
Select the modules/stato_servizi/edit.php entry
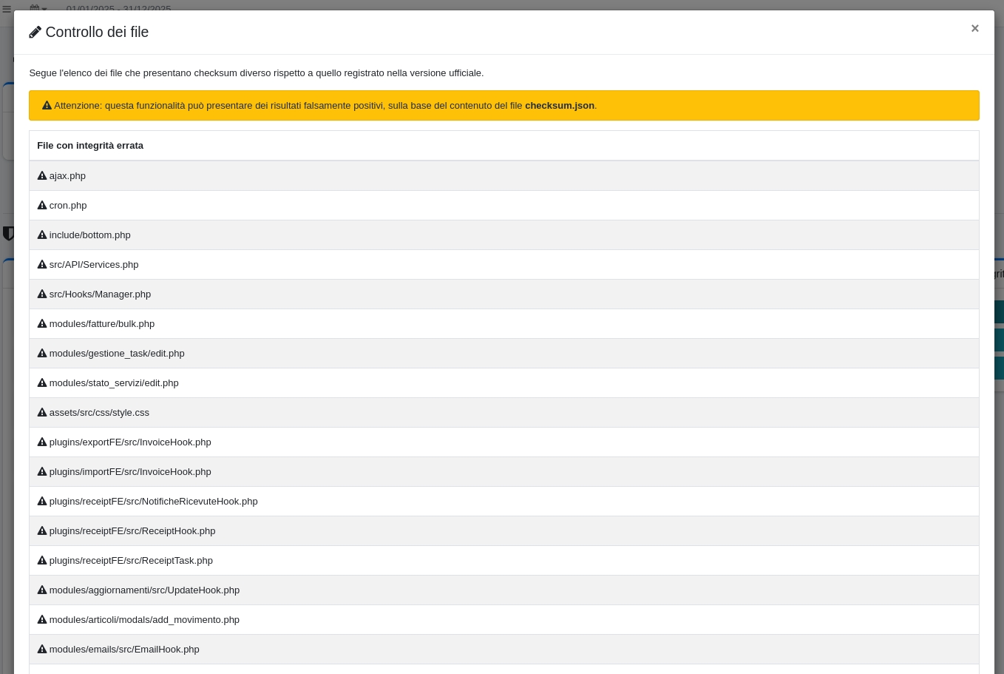click(x=114, y=383)
